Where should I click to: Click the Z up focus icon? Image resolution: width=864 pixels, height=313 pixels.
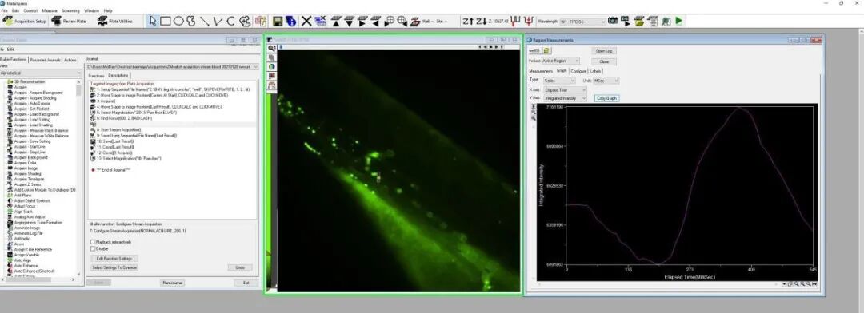468,21
